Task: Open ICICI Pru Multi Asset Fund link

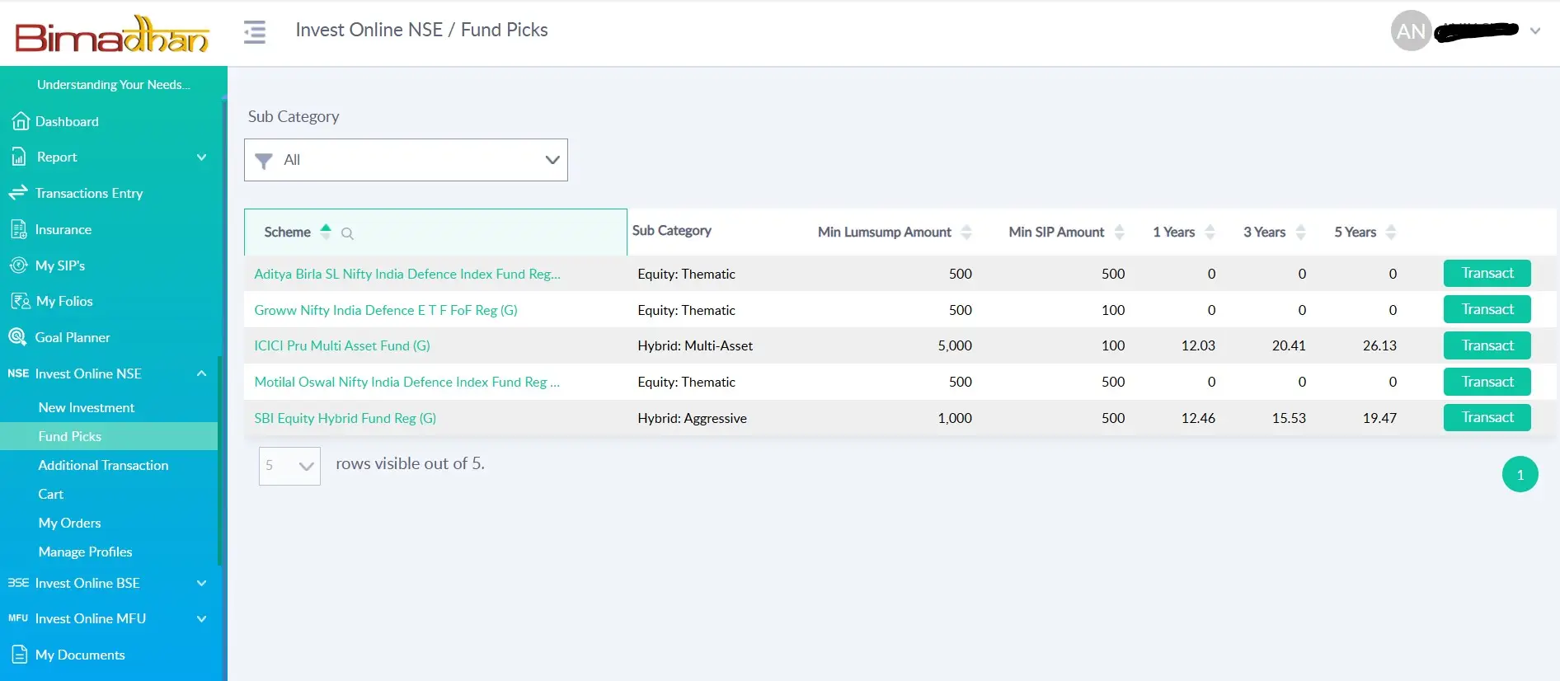Action: click(342, 345)
